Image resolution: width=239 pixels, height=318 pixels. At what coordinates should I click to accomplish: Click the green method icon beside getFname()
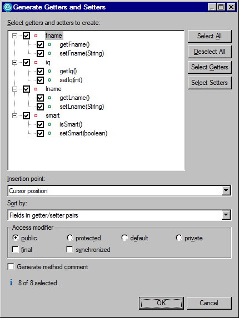(49, 44)
